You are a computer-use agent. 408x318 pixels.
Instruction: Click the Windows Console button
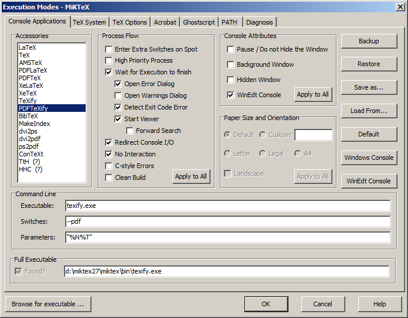pos(369,158)
